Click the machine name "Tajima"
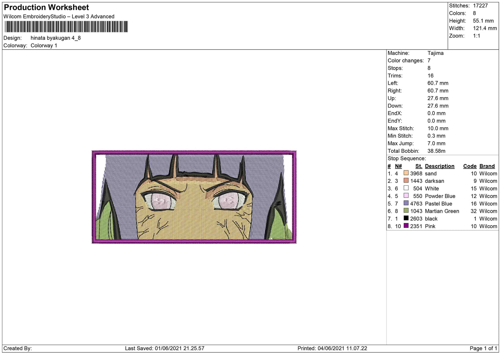 pos(435,53)
